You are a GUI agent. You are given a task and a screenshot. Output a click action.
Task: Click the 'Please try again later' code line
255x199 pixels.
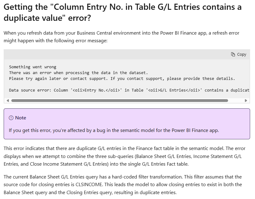click(122, 78)
